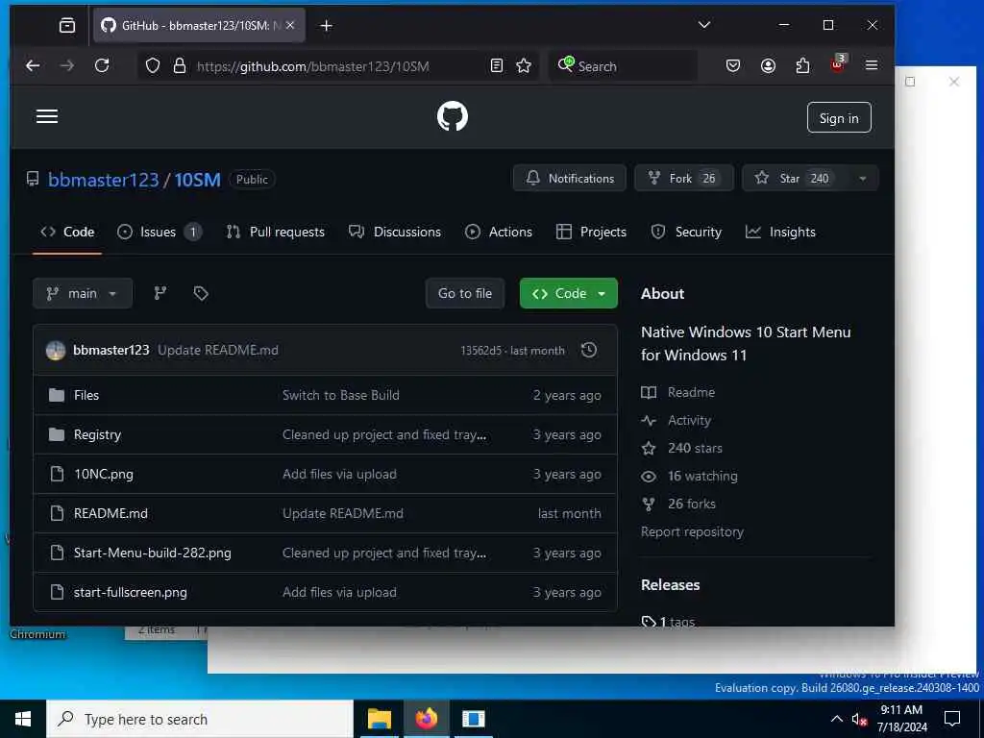Open the main branch dropdown

(x=83, y=293)
